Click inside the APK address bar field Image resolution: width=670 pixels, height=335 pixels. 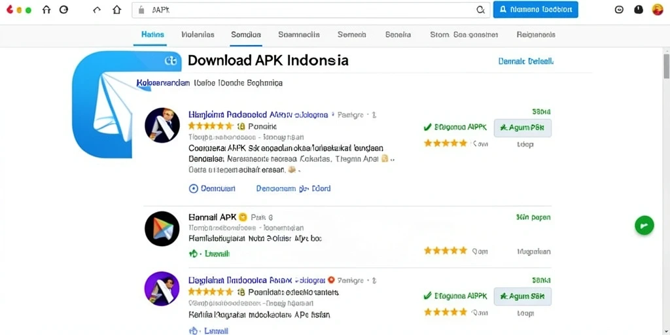coord(311,10)
